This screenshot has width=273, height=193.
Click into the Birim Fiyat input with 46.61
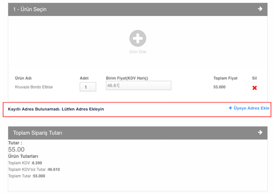point(138,86)
